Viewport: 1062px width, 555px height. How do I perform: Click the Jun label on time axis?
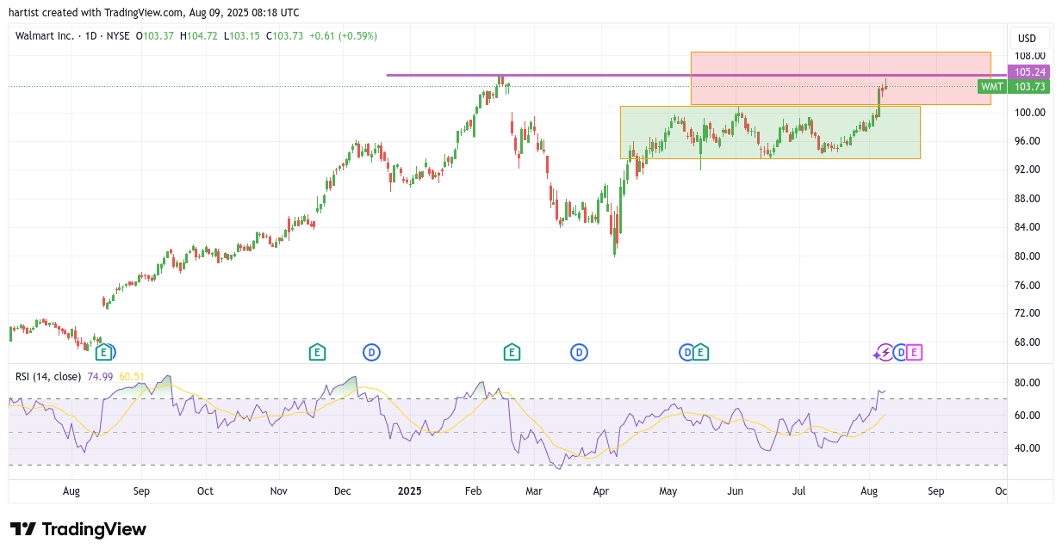(735, 491)
